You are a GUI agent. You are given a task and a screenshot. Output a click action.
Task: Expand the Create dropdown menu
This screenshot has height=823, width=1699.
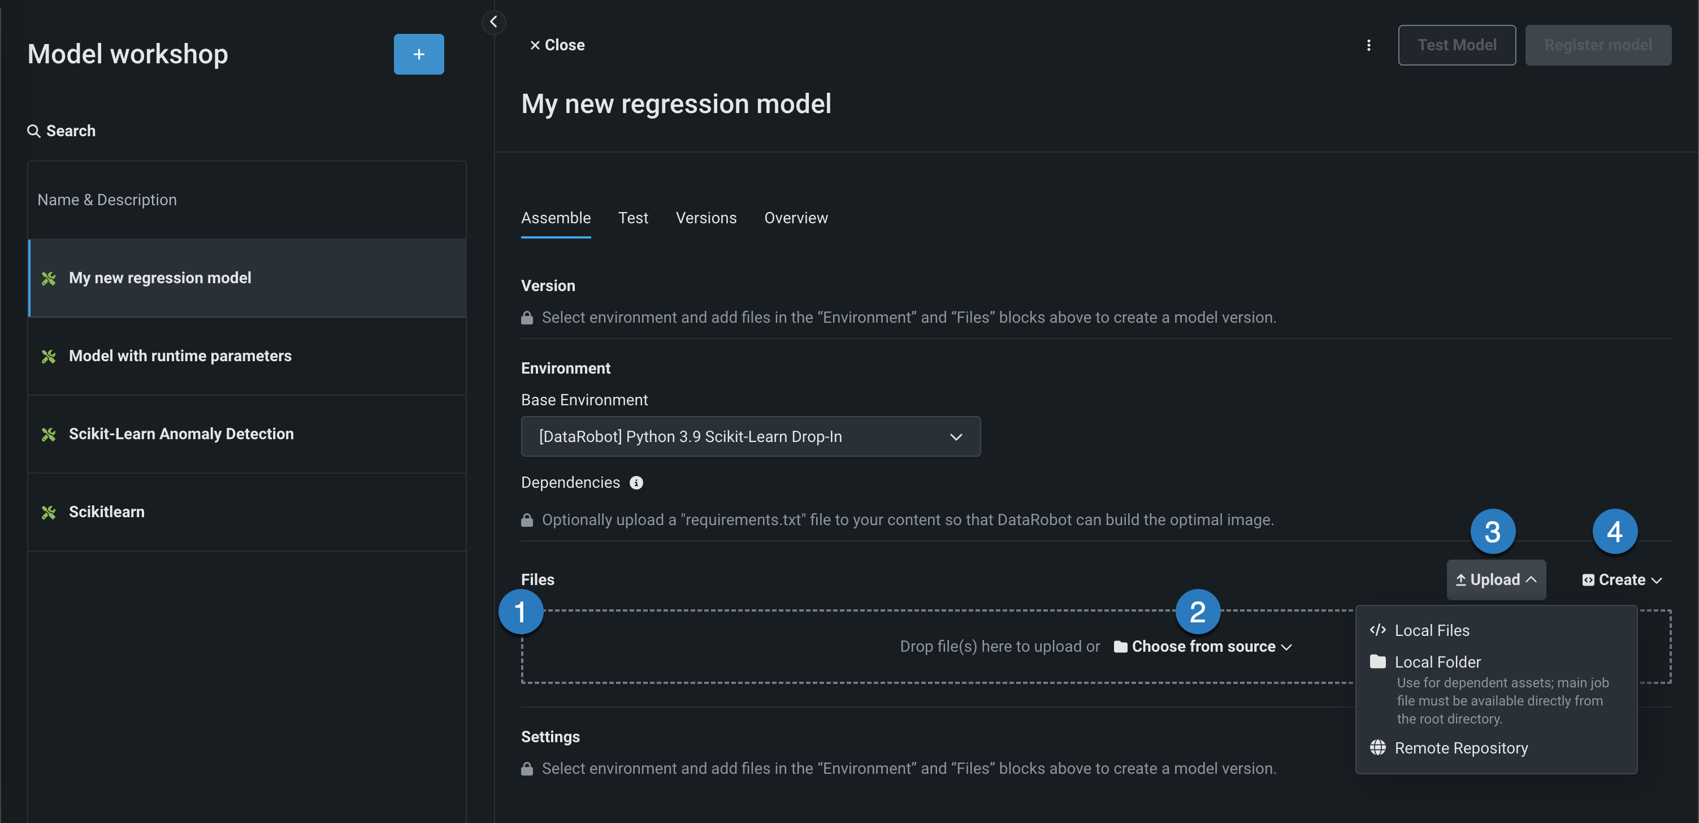[1621, 580]
